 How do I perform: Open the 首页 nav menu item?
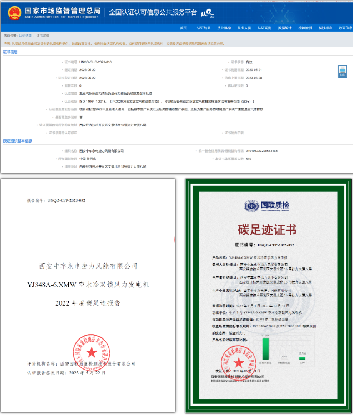point(184,28)
